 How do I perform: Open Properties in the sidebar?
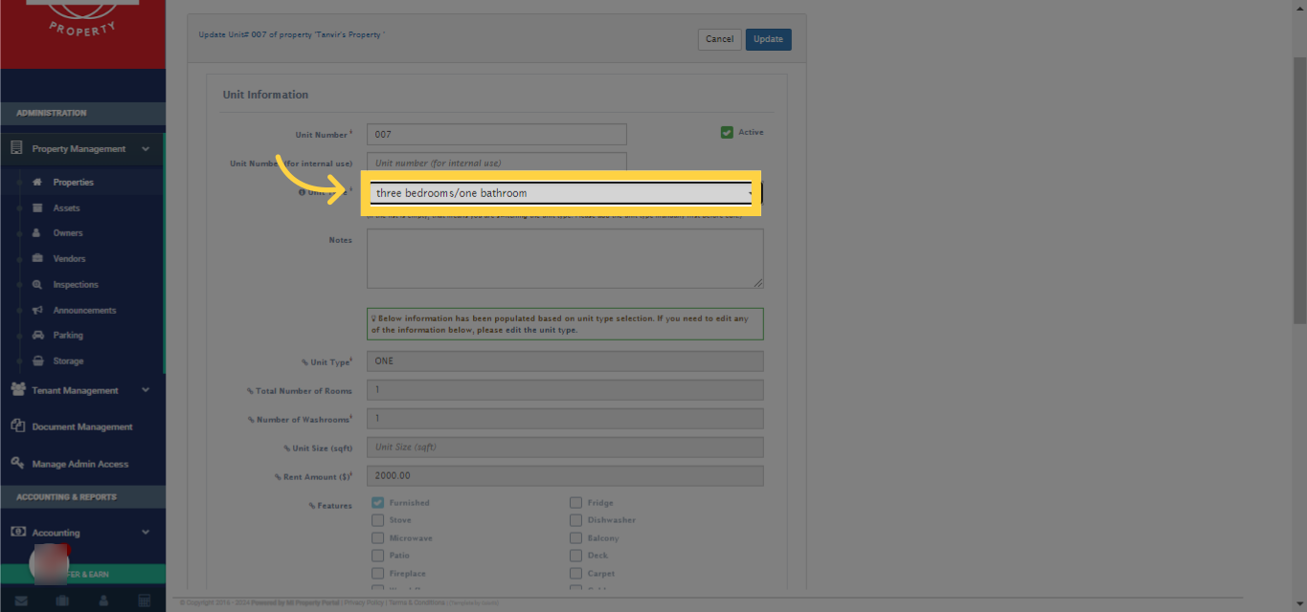coord(74,182)
